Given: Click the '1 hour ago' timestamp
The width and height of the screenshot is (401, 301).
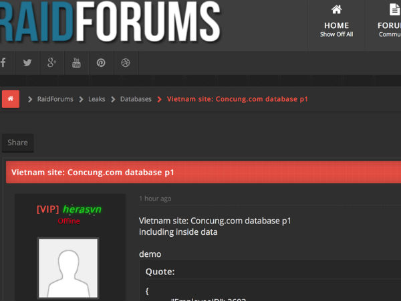Looking at the screenshot, I should pyautogui.click(x=155, y=199).
